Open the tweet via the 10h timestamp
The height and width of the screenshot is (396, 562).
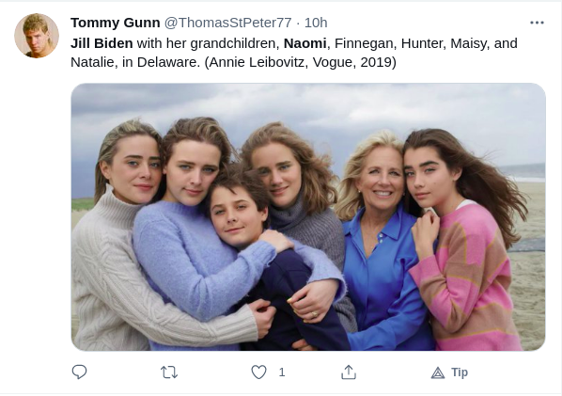click(x=316, y=23)
